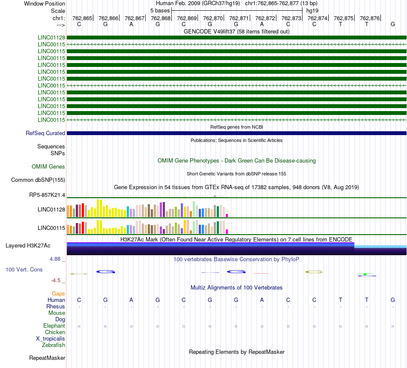Open Publications: Sequences in Scientific Articles title
Viewport: 407px width, 368px height.
tap(236, 140)
